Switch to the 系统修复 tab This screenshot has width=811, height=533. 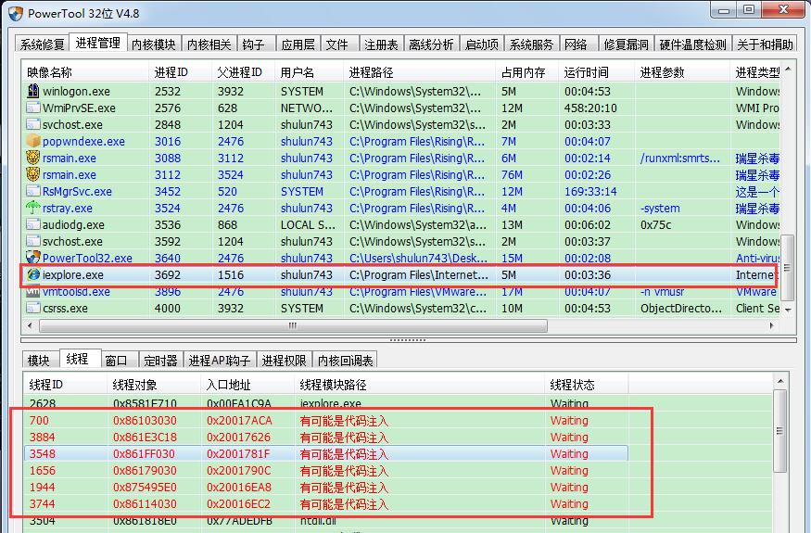(43, 44)
